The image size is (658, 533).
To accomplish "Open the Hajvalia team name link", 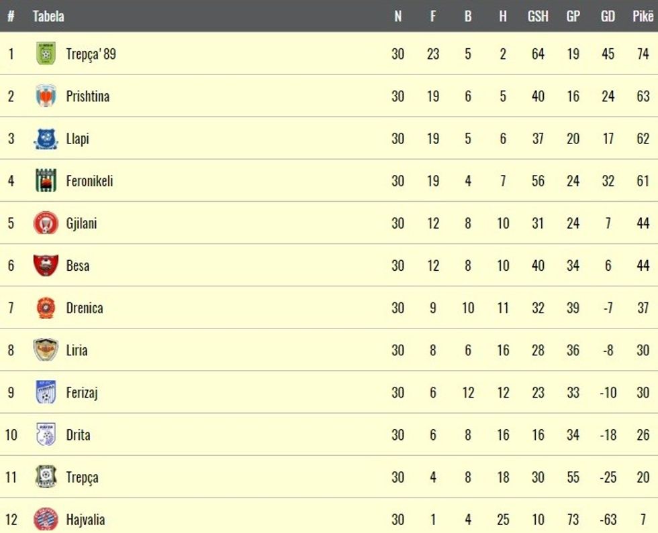I will tap(85, 519).
